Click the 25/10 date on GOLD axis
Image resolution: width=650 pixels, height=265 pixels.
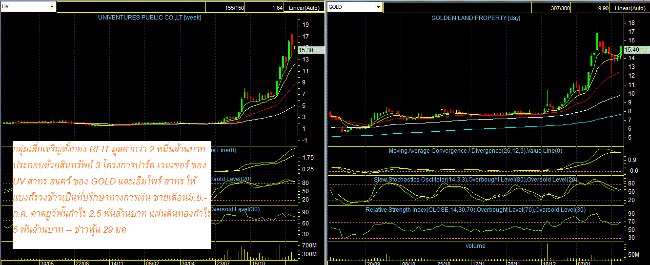pyautogui.click(x=443, y=263)
